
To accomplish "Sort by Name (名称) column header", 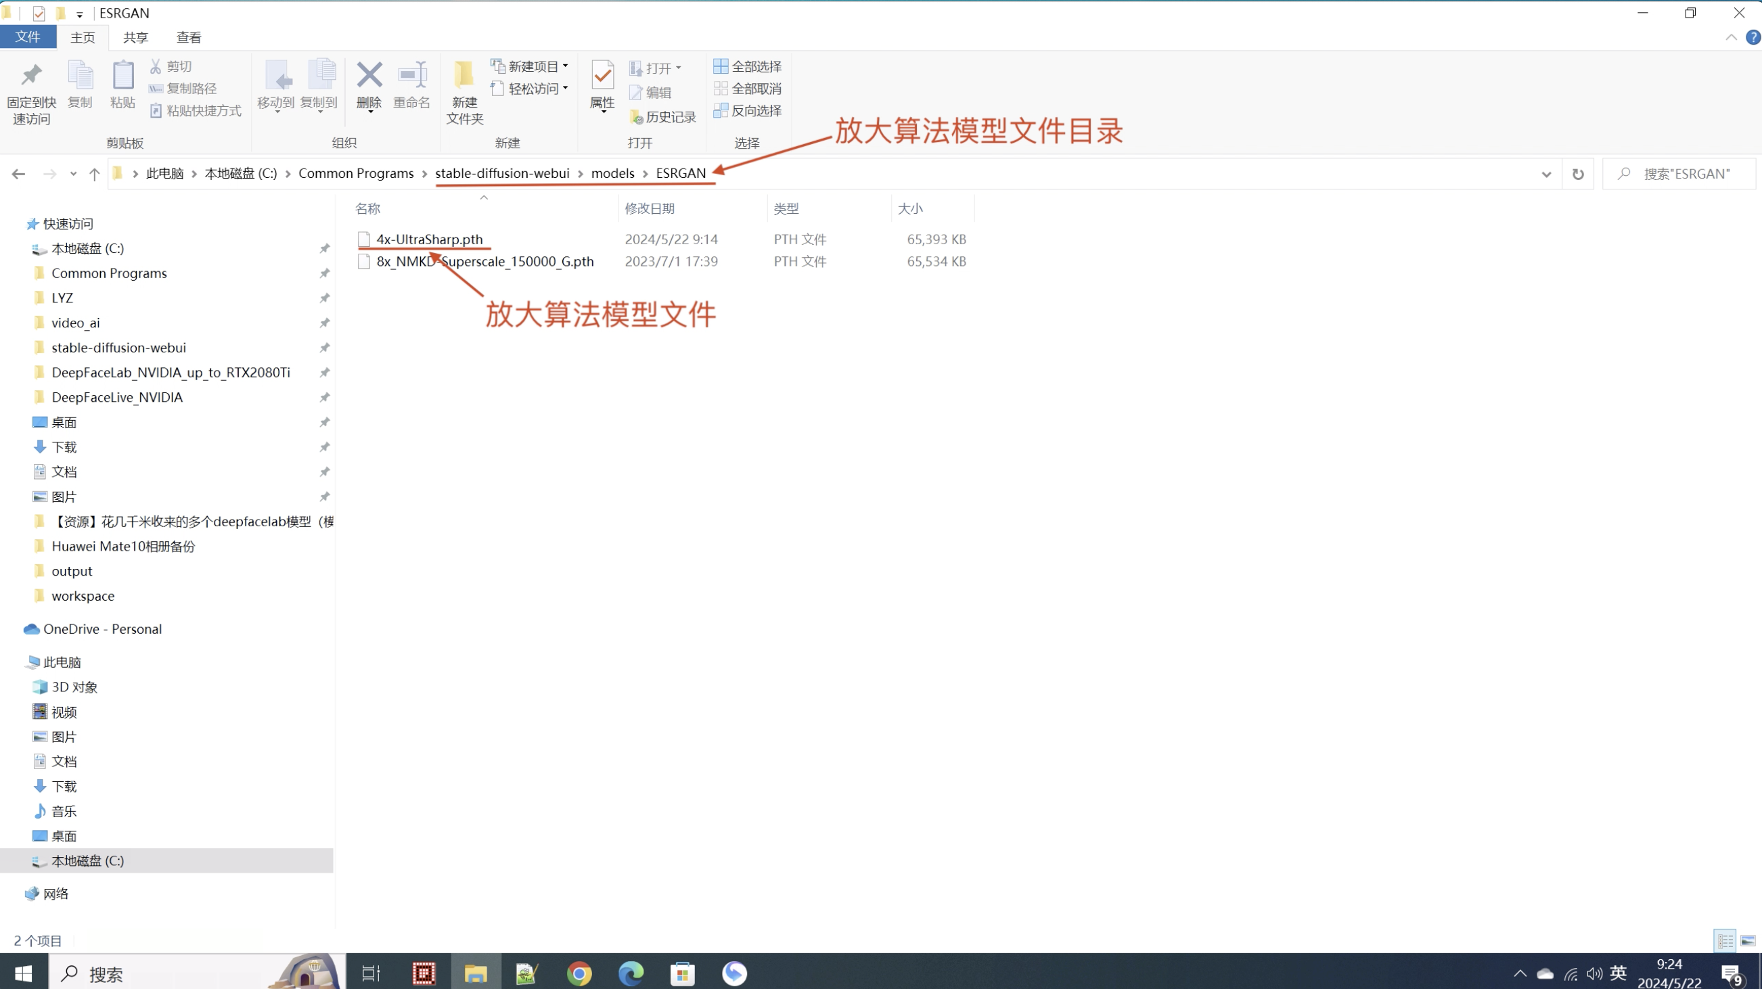I will [368, 208].
